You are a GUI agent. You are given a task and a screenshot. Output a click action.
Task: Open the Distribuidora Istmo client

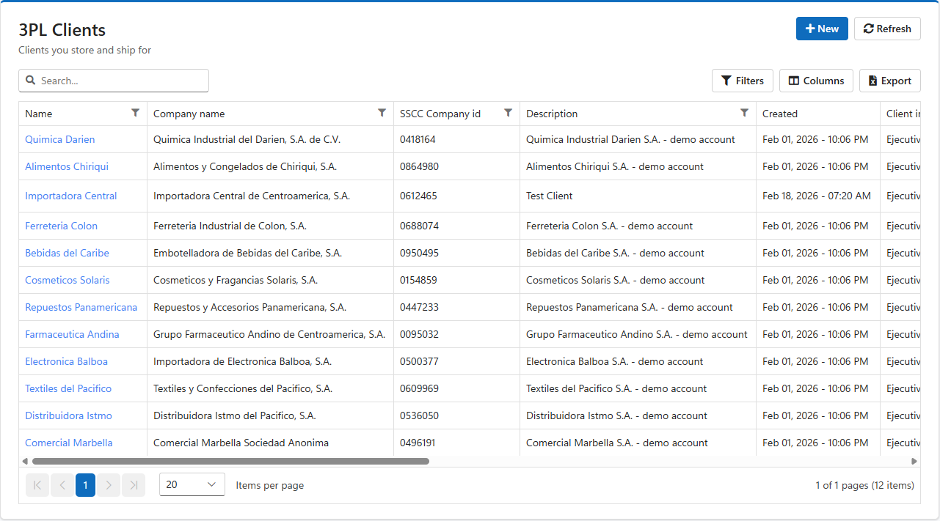[x=68, y=415]
